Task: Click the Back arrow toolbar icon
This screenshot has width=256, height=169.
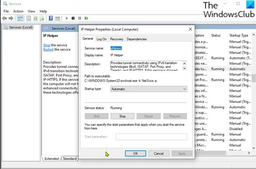Action: 5,18
